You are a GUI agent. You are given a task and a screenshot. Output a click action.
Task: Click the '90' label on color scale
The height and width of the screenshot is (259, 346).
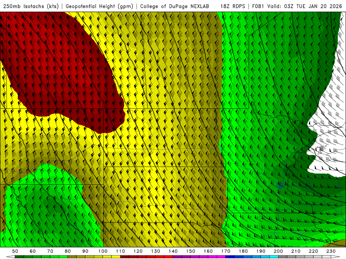pos(85,251)
